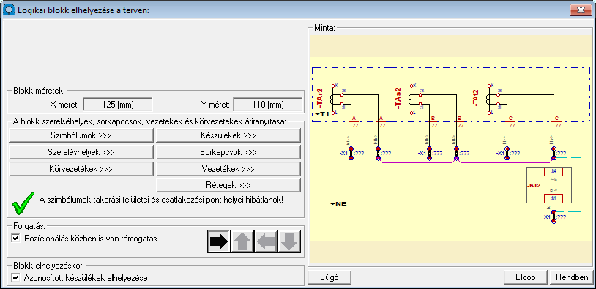Click the -KI2 relay symbol in preview
The height and width of the screenshot is (289, 596).
click(549, 185)
